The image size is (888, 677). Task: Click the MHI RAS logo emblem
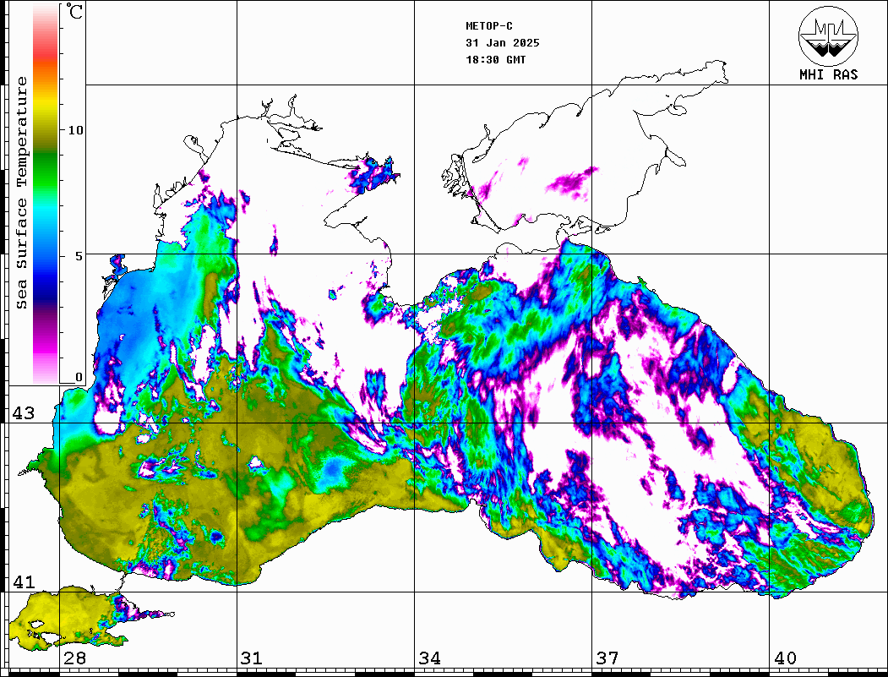(x=828, y=35)
